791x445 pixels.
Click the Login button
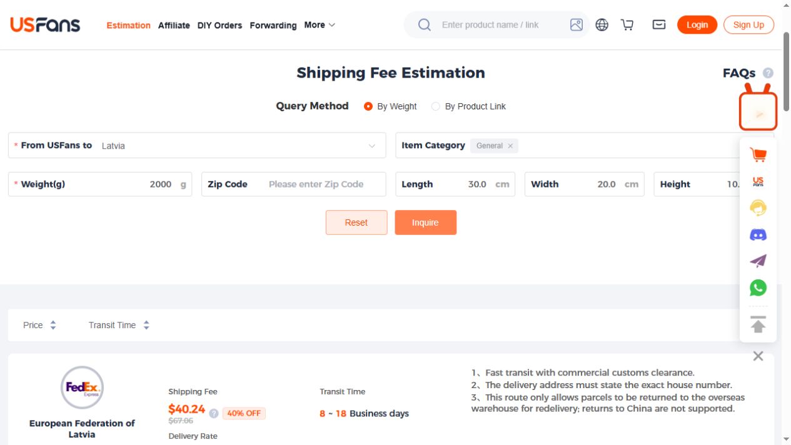coord(697,25)
